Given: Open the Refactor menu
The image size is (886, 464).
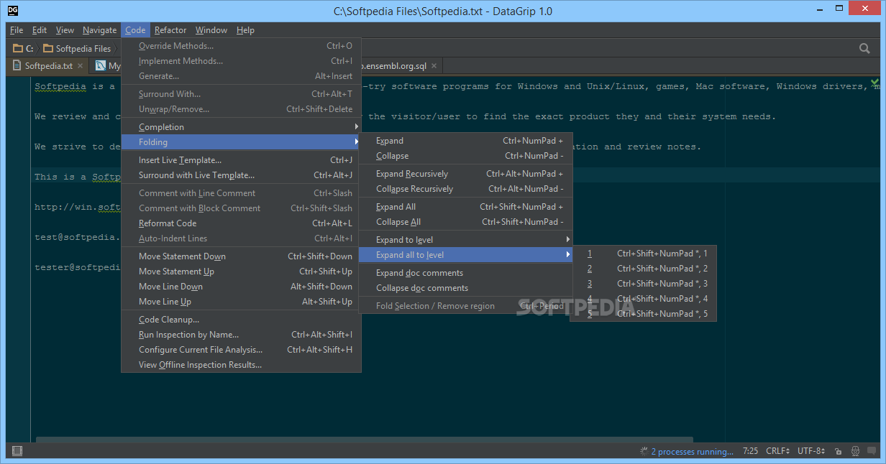Looking at the screenshot, I should pyautogui.click(x=170, y=30).
